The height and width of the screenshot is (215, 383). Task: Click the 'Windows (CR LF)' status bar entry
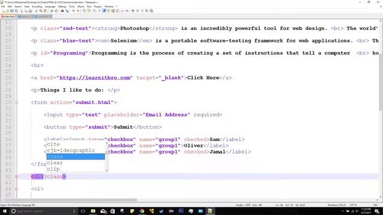[x=337, y=205]
